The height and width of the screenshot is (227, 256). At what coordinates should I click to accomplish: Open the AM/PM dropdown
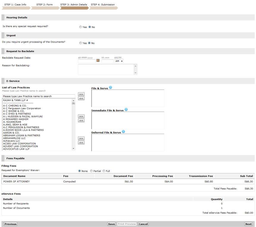[119, 61]
